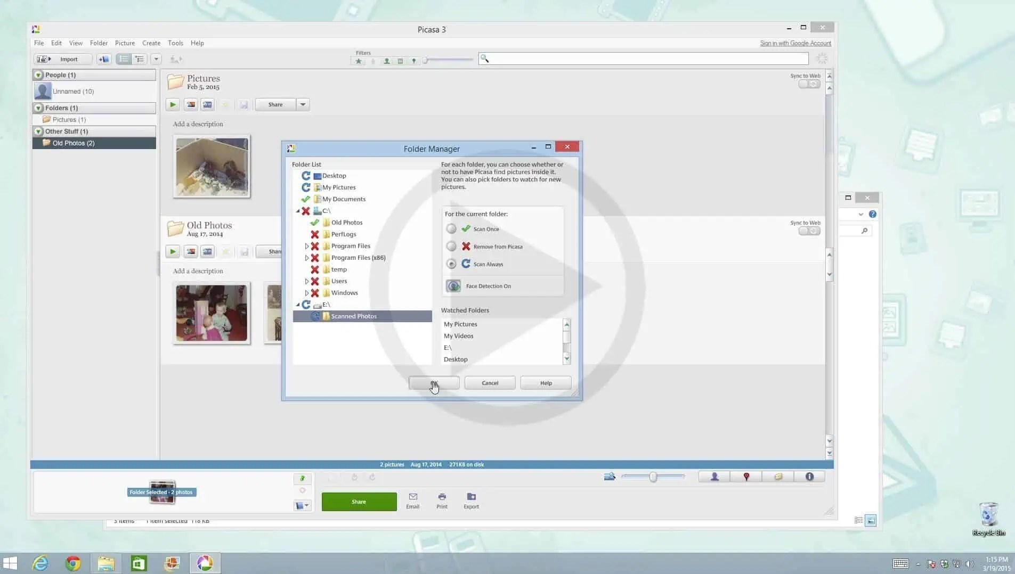Show the People panel button

(714, 477)
